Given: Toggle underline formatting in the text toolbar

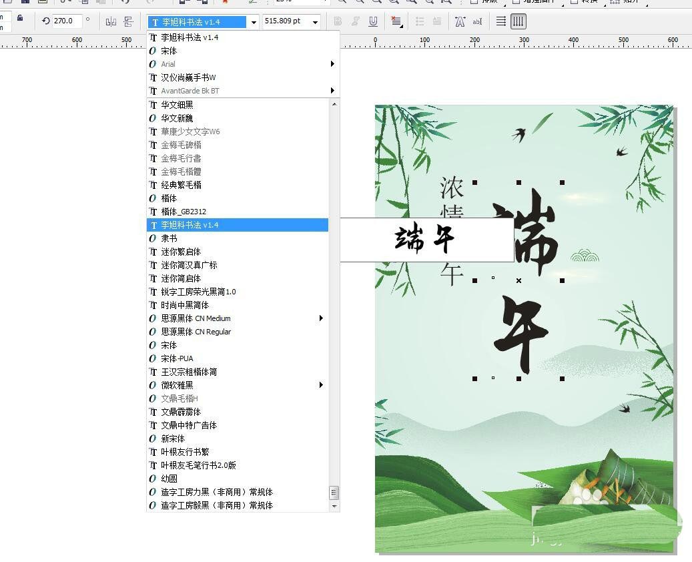Looking at the screenshot, I should [x=373, y=21].
